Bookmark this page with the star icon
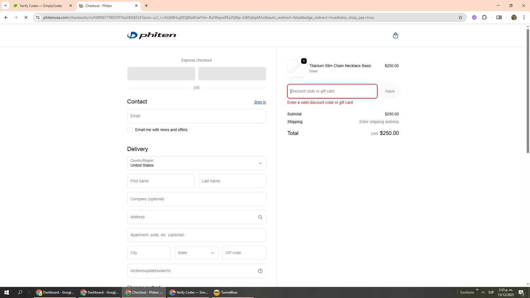The width and height of the screenshot is (530, 298). (x=460, y=17)
